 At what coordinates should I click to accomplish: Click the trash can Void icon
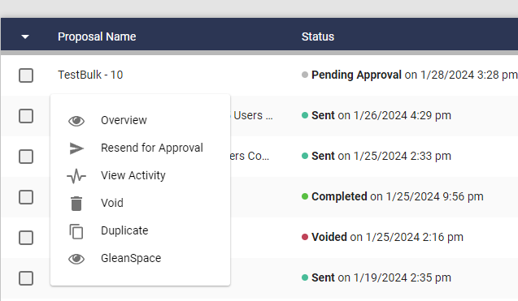[76, 204]
